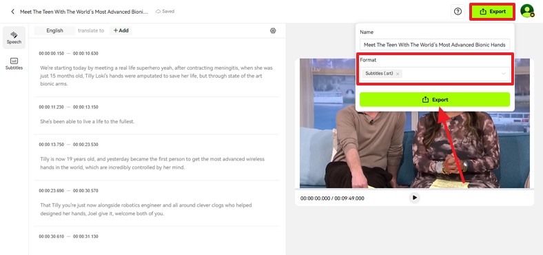Click start timestamp 00:00:13.750
The width and height of the screenshot is (543, 255).
[52, 145]
